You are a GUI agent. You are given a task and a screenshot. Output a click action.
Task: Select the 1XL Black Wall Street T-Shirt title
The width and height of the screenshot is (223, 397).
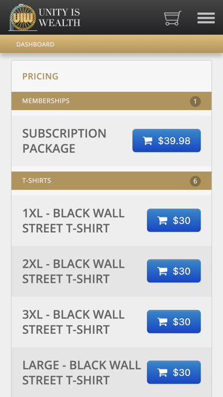coord(73,221)
